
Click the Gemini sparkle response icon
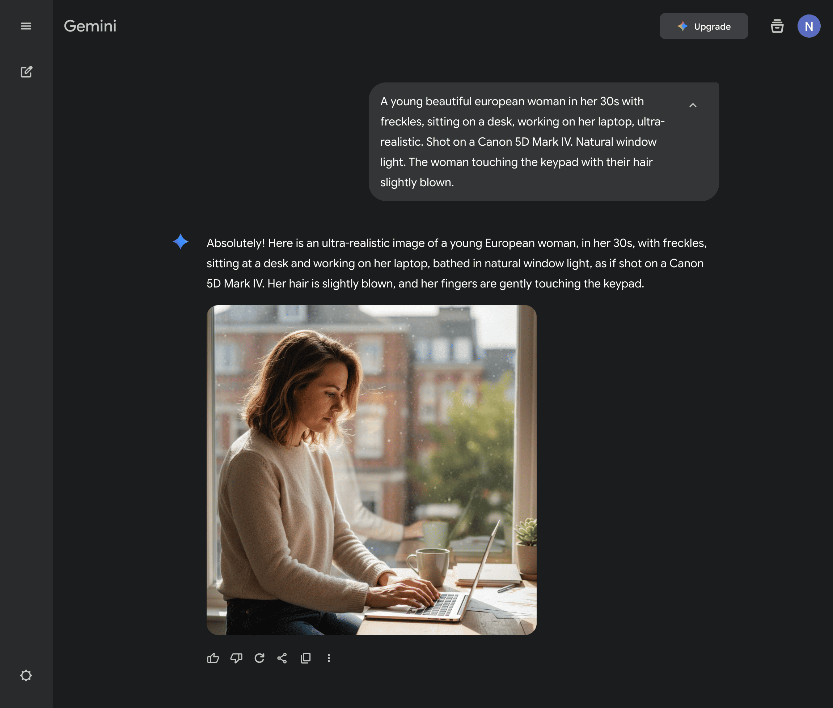click(181, 242)
